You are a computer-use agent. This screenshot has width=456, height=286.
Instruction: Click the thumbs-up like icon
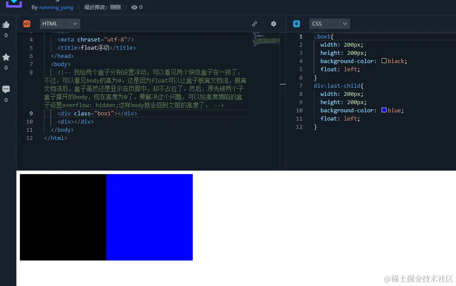click(6, 25)
